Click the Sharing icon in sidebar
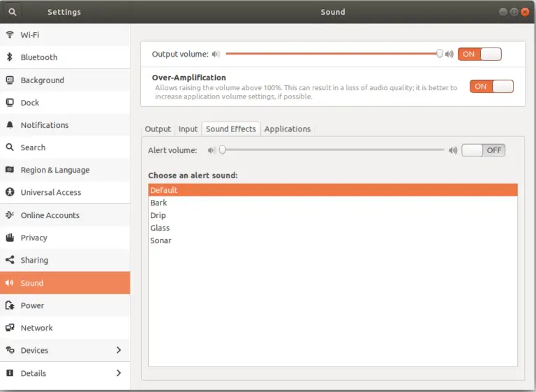Image resolution: width=536 pixels, height=392 pixels. (10, 260)
